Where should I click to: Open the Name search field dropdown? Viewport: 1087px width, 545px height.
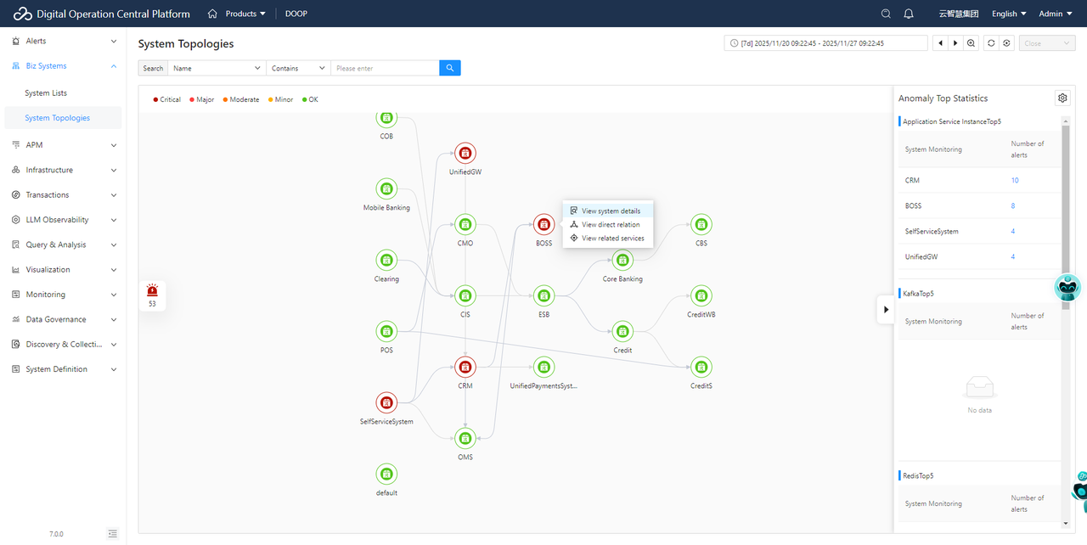(x=217, y=68)
